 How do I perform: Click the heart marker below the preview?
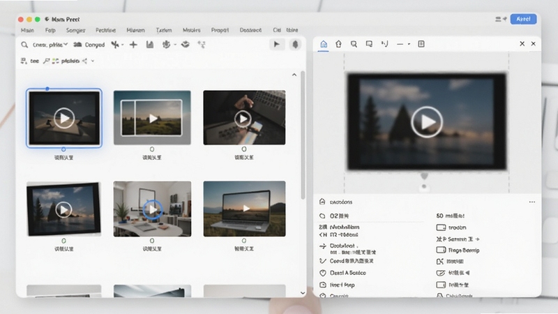[424, 177]
